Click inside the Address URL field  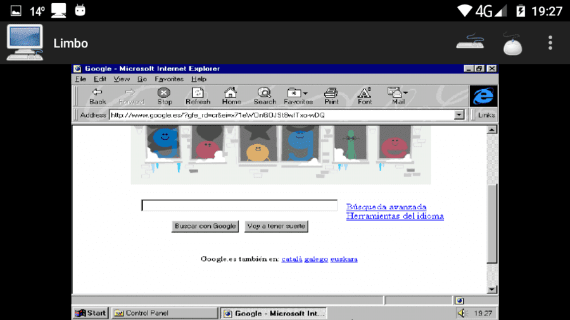point(282,115)
